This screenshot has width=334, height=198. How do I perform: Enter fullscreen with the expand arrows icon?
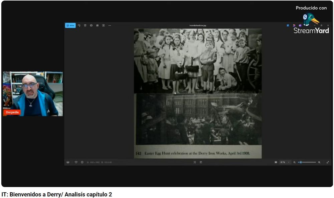click(x=328, y=162)
